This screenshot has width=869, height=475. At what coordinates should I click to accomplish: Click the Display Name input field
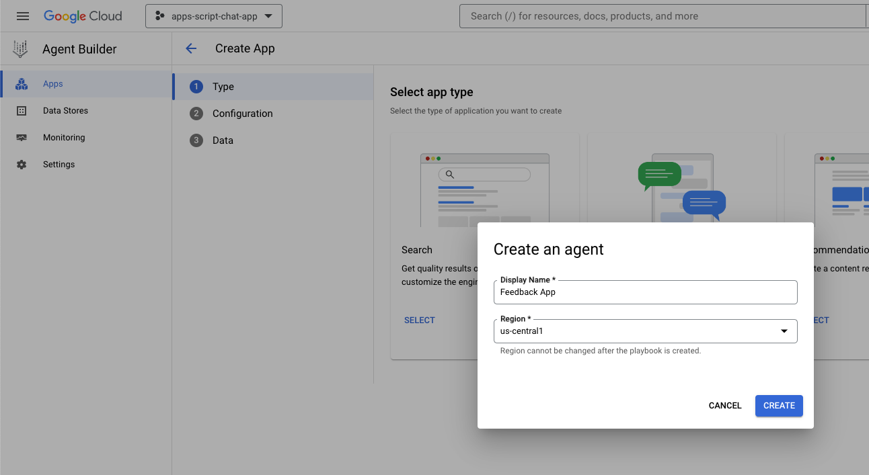[644, 292]
